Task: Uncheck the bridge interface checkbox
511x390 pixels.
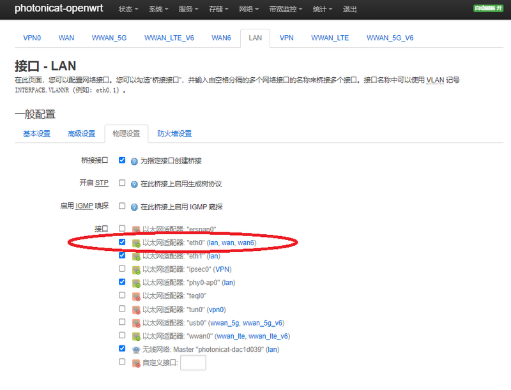Action: point(122,160)
